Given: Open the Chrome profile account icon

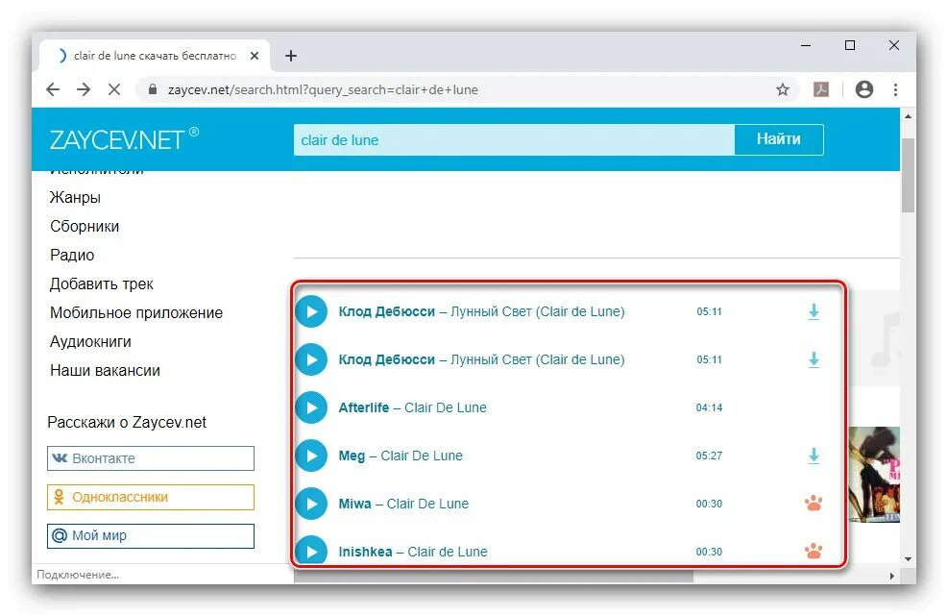Looking at the screenshot, I should (864, 89).
